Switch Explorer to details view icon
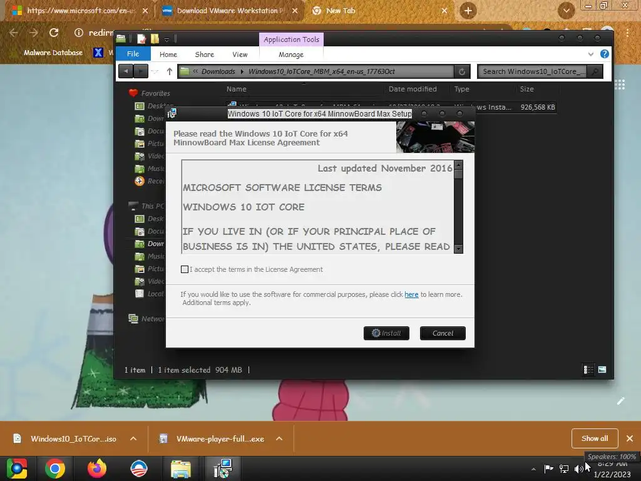 coord(588,370)
